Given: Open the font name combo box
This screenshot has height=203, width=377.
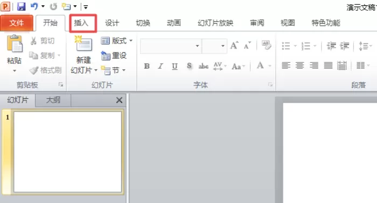Looking at the screenshot, I should [171, 46].
